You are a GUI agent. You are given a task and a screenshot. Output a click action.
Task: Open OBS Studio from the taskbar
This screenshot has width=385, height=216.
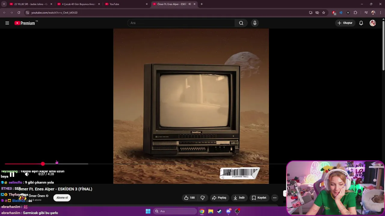(x=237, y=211)
